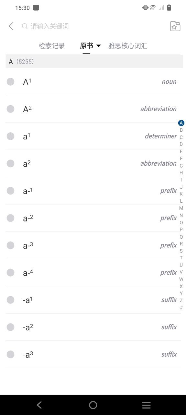Jump to the # index symbol
This screenshot has width=186, height=415.
(181, 307)
